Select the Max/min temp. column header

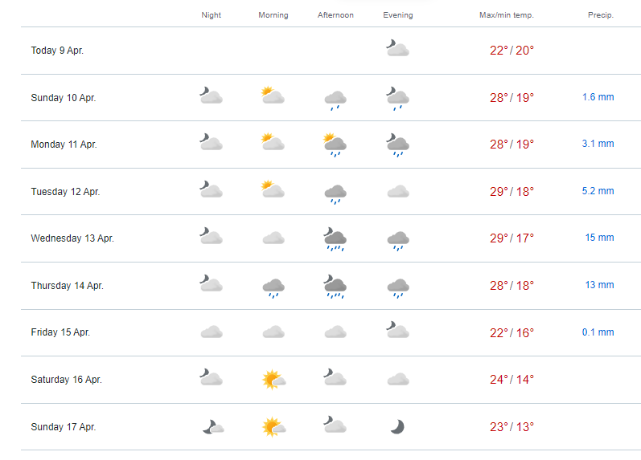tap(507, 15)
